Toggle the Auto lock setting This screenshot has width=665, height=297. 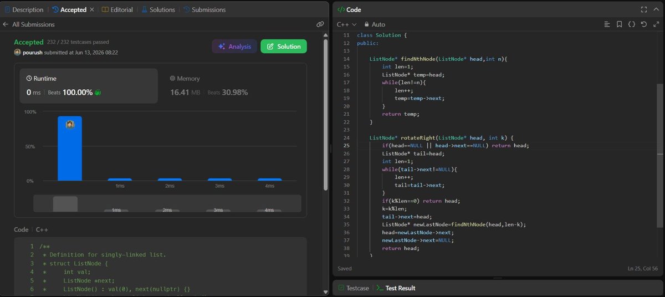pyautogui.click(x=374, y=24)
